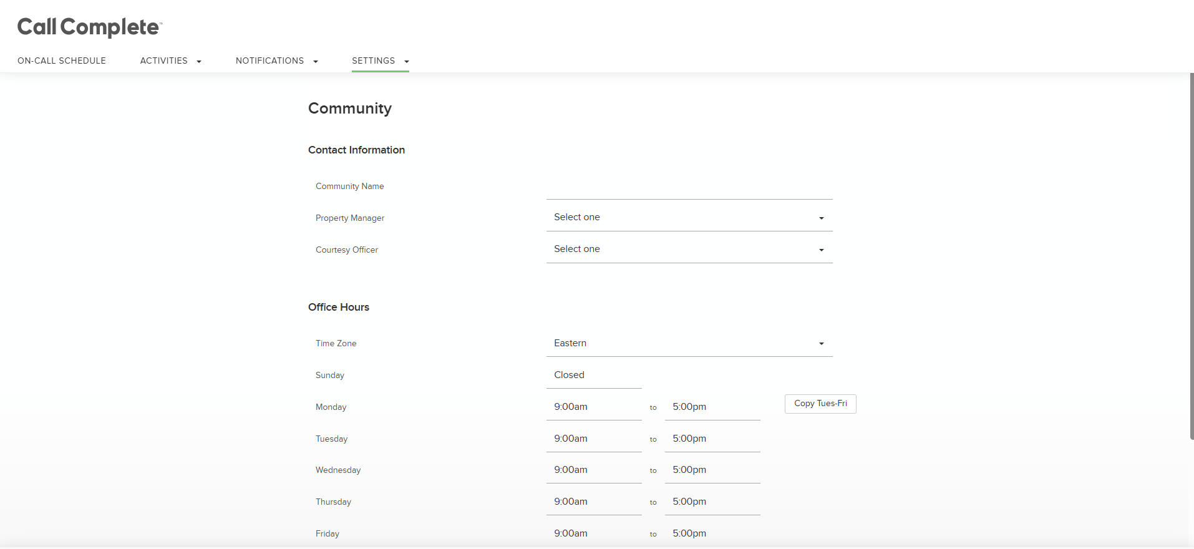This screenshot has height=549, width=1194.
Task: Change the Friday closing time
Action: 712,533
